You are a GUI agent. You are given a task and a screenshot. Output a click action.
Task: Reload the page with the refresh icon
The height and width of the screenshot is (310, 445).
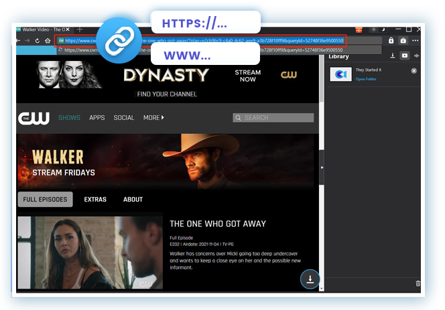37,41
